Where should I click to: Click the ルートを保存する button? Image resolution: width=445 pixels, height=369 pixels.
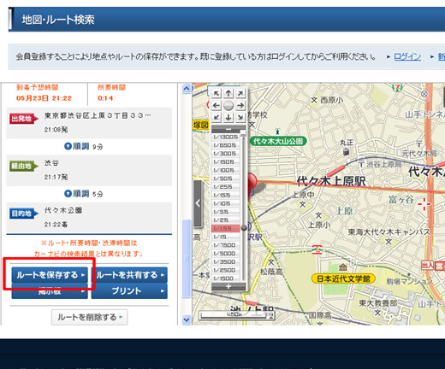coord(50,275)
